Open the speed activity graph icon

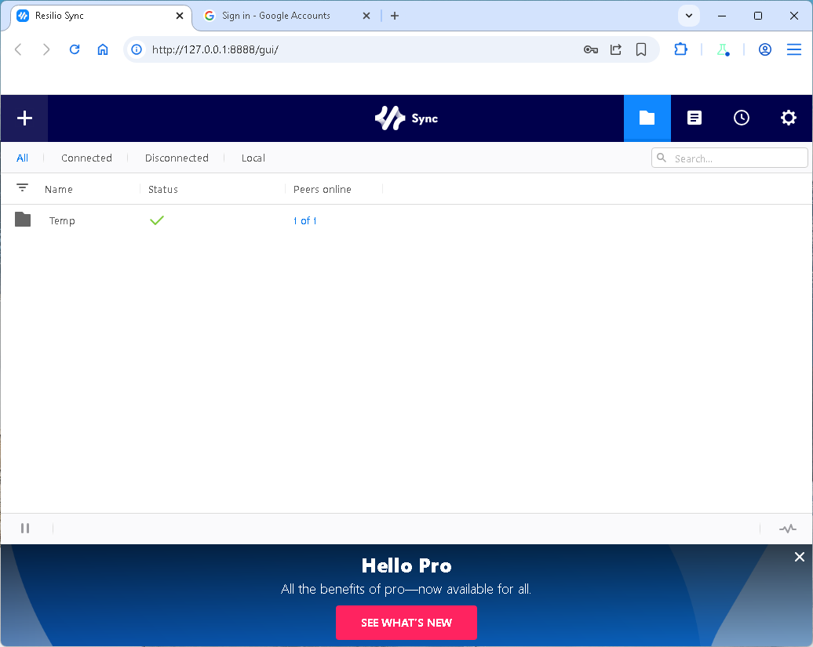[x=788, y=529]
